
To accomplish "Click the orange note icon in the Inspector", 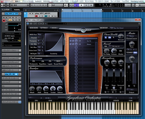I will click(x=10, y=20).
